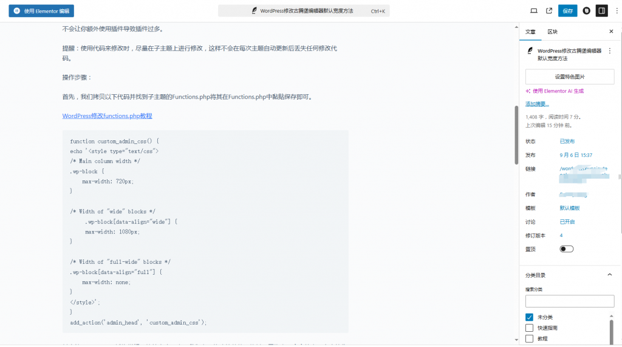Switch to the 区块 tab
This screenshot has height=347, width=622.
(553, 32)
